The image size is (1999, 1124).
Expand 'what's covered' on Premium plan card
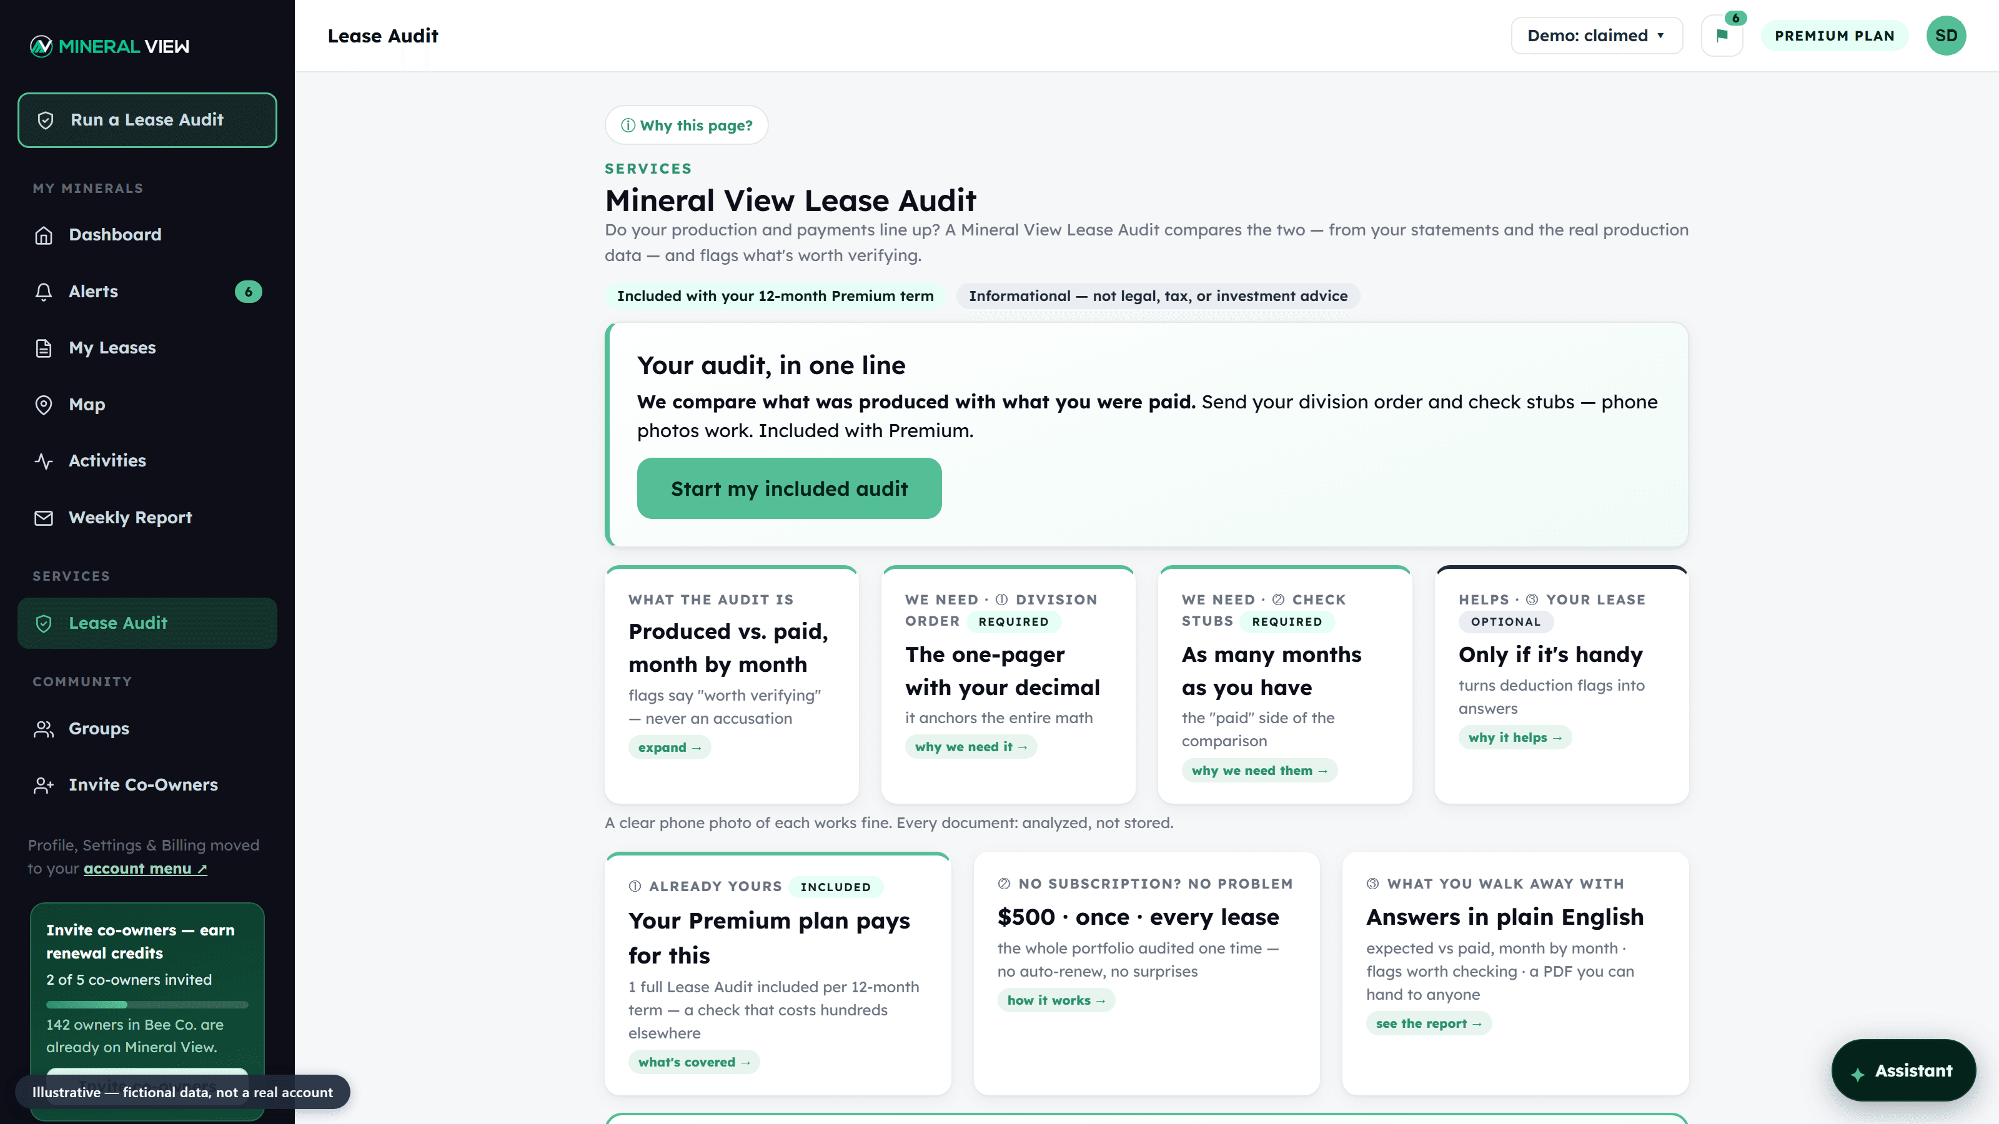694,1062
